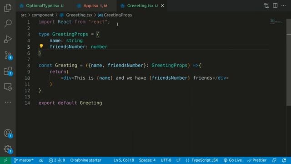Click 'export default Greeting' line

click(x=70, y=103)
